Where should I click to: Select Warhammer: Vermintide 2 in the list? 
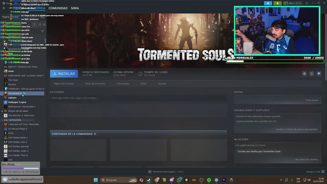tap(22, 107)
